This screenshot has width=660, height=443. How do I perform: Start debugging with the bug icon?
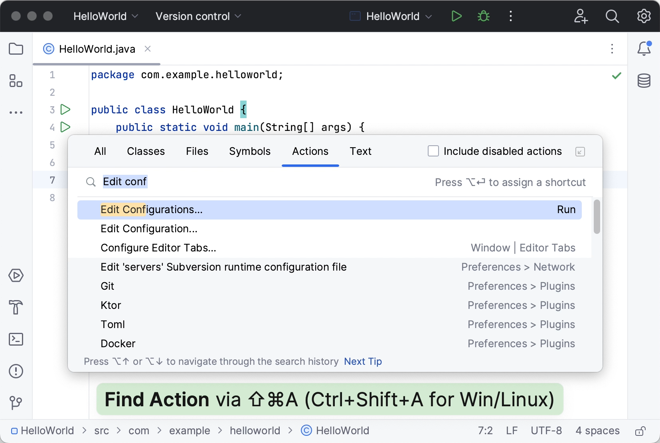click(x=484, y=16)
